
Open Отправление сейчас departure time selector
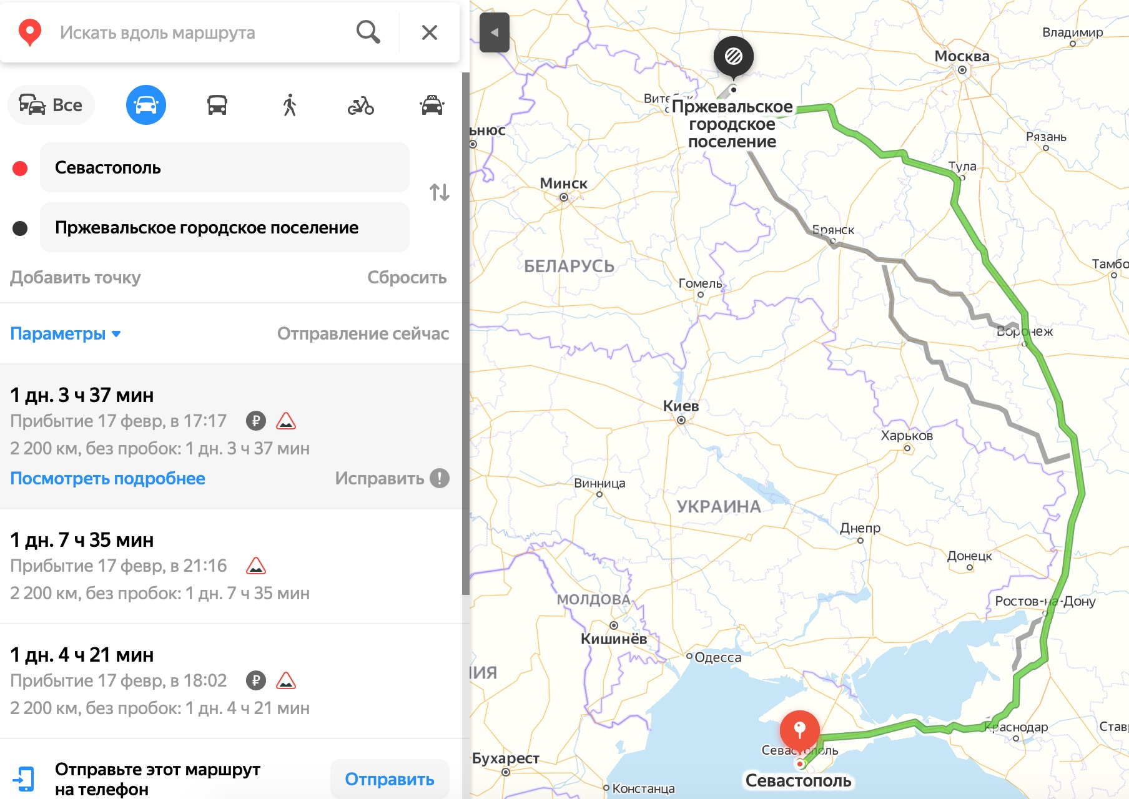[x=362, y=334]
